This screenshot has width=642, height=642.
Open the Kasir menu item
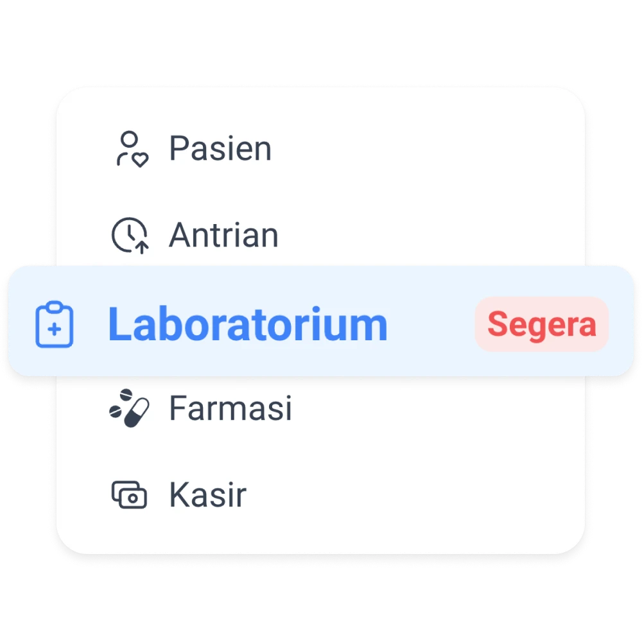tap(320, 494)
